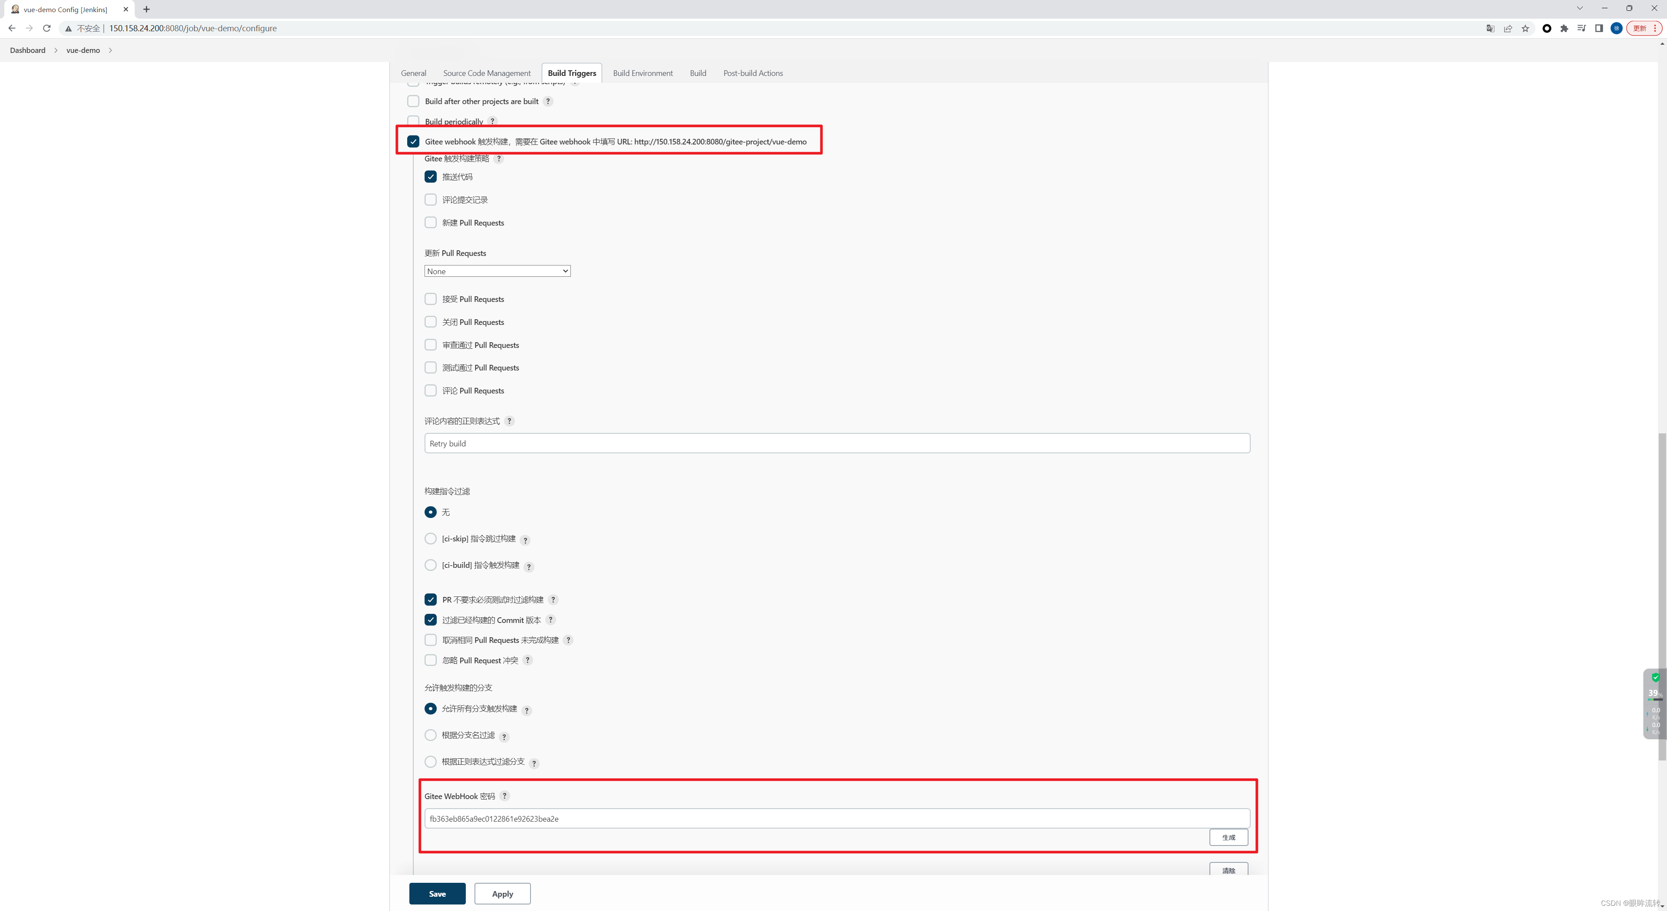1667x911 pixels.
Task: Show help for [ci-skip] 指令跳过构建
Action: coord(525,540)
